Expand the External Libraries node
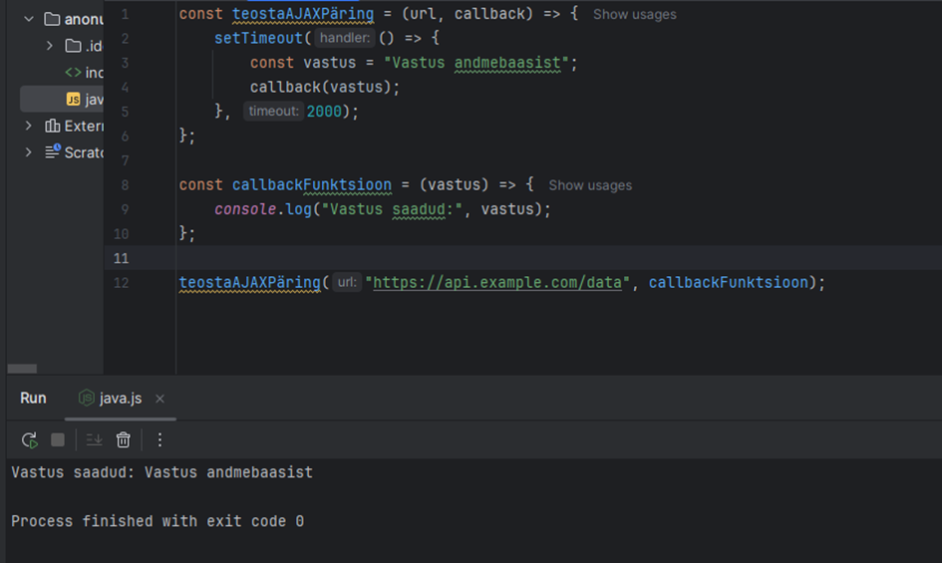The image size is (942, 563). (x=28, y=126)
